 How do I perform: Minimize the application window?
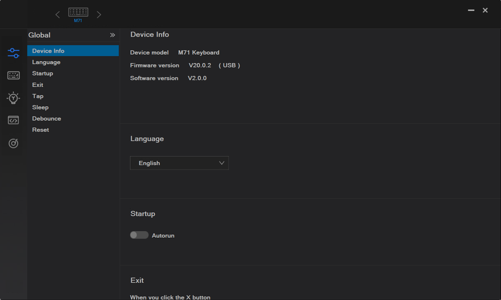pos(471,10)
